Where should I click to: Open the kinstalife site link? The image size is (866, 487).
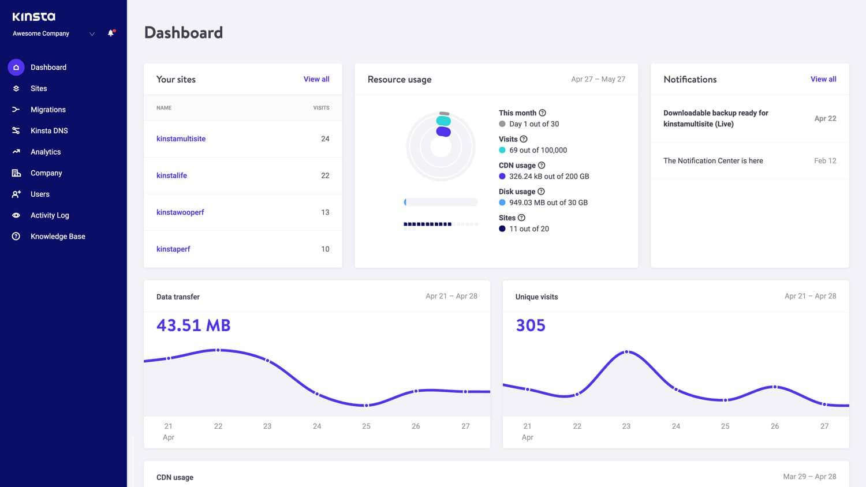(x=171, y=175)
